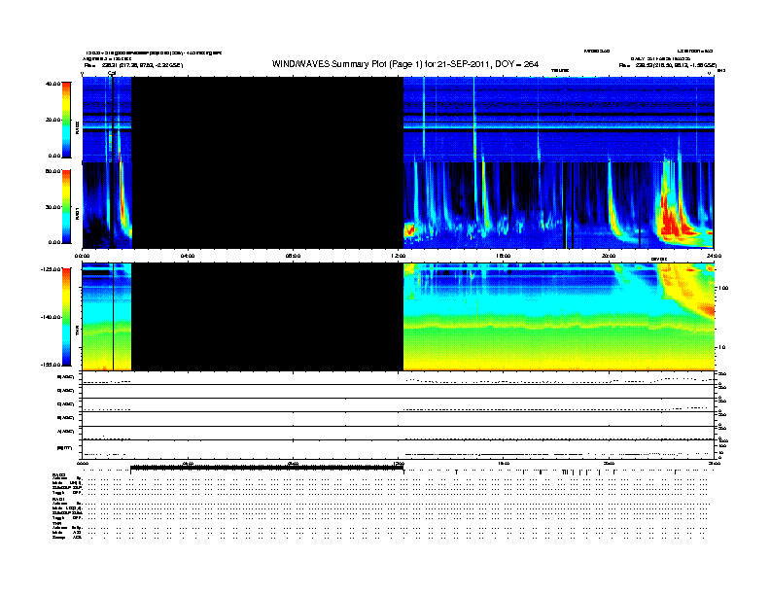This screenshot has height=595, width=770.
Task: Click the 00:00 tick label under RAD1 spectrogram
Action: click(82, 256)
